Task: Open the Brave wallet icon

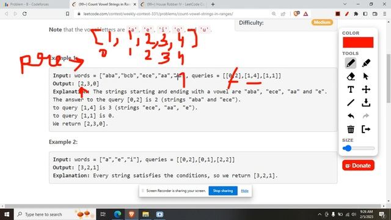Action: [x=375, y=13]
